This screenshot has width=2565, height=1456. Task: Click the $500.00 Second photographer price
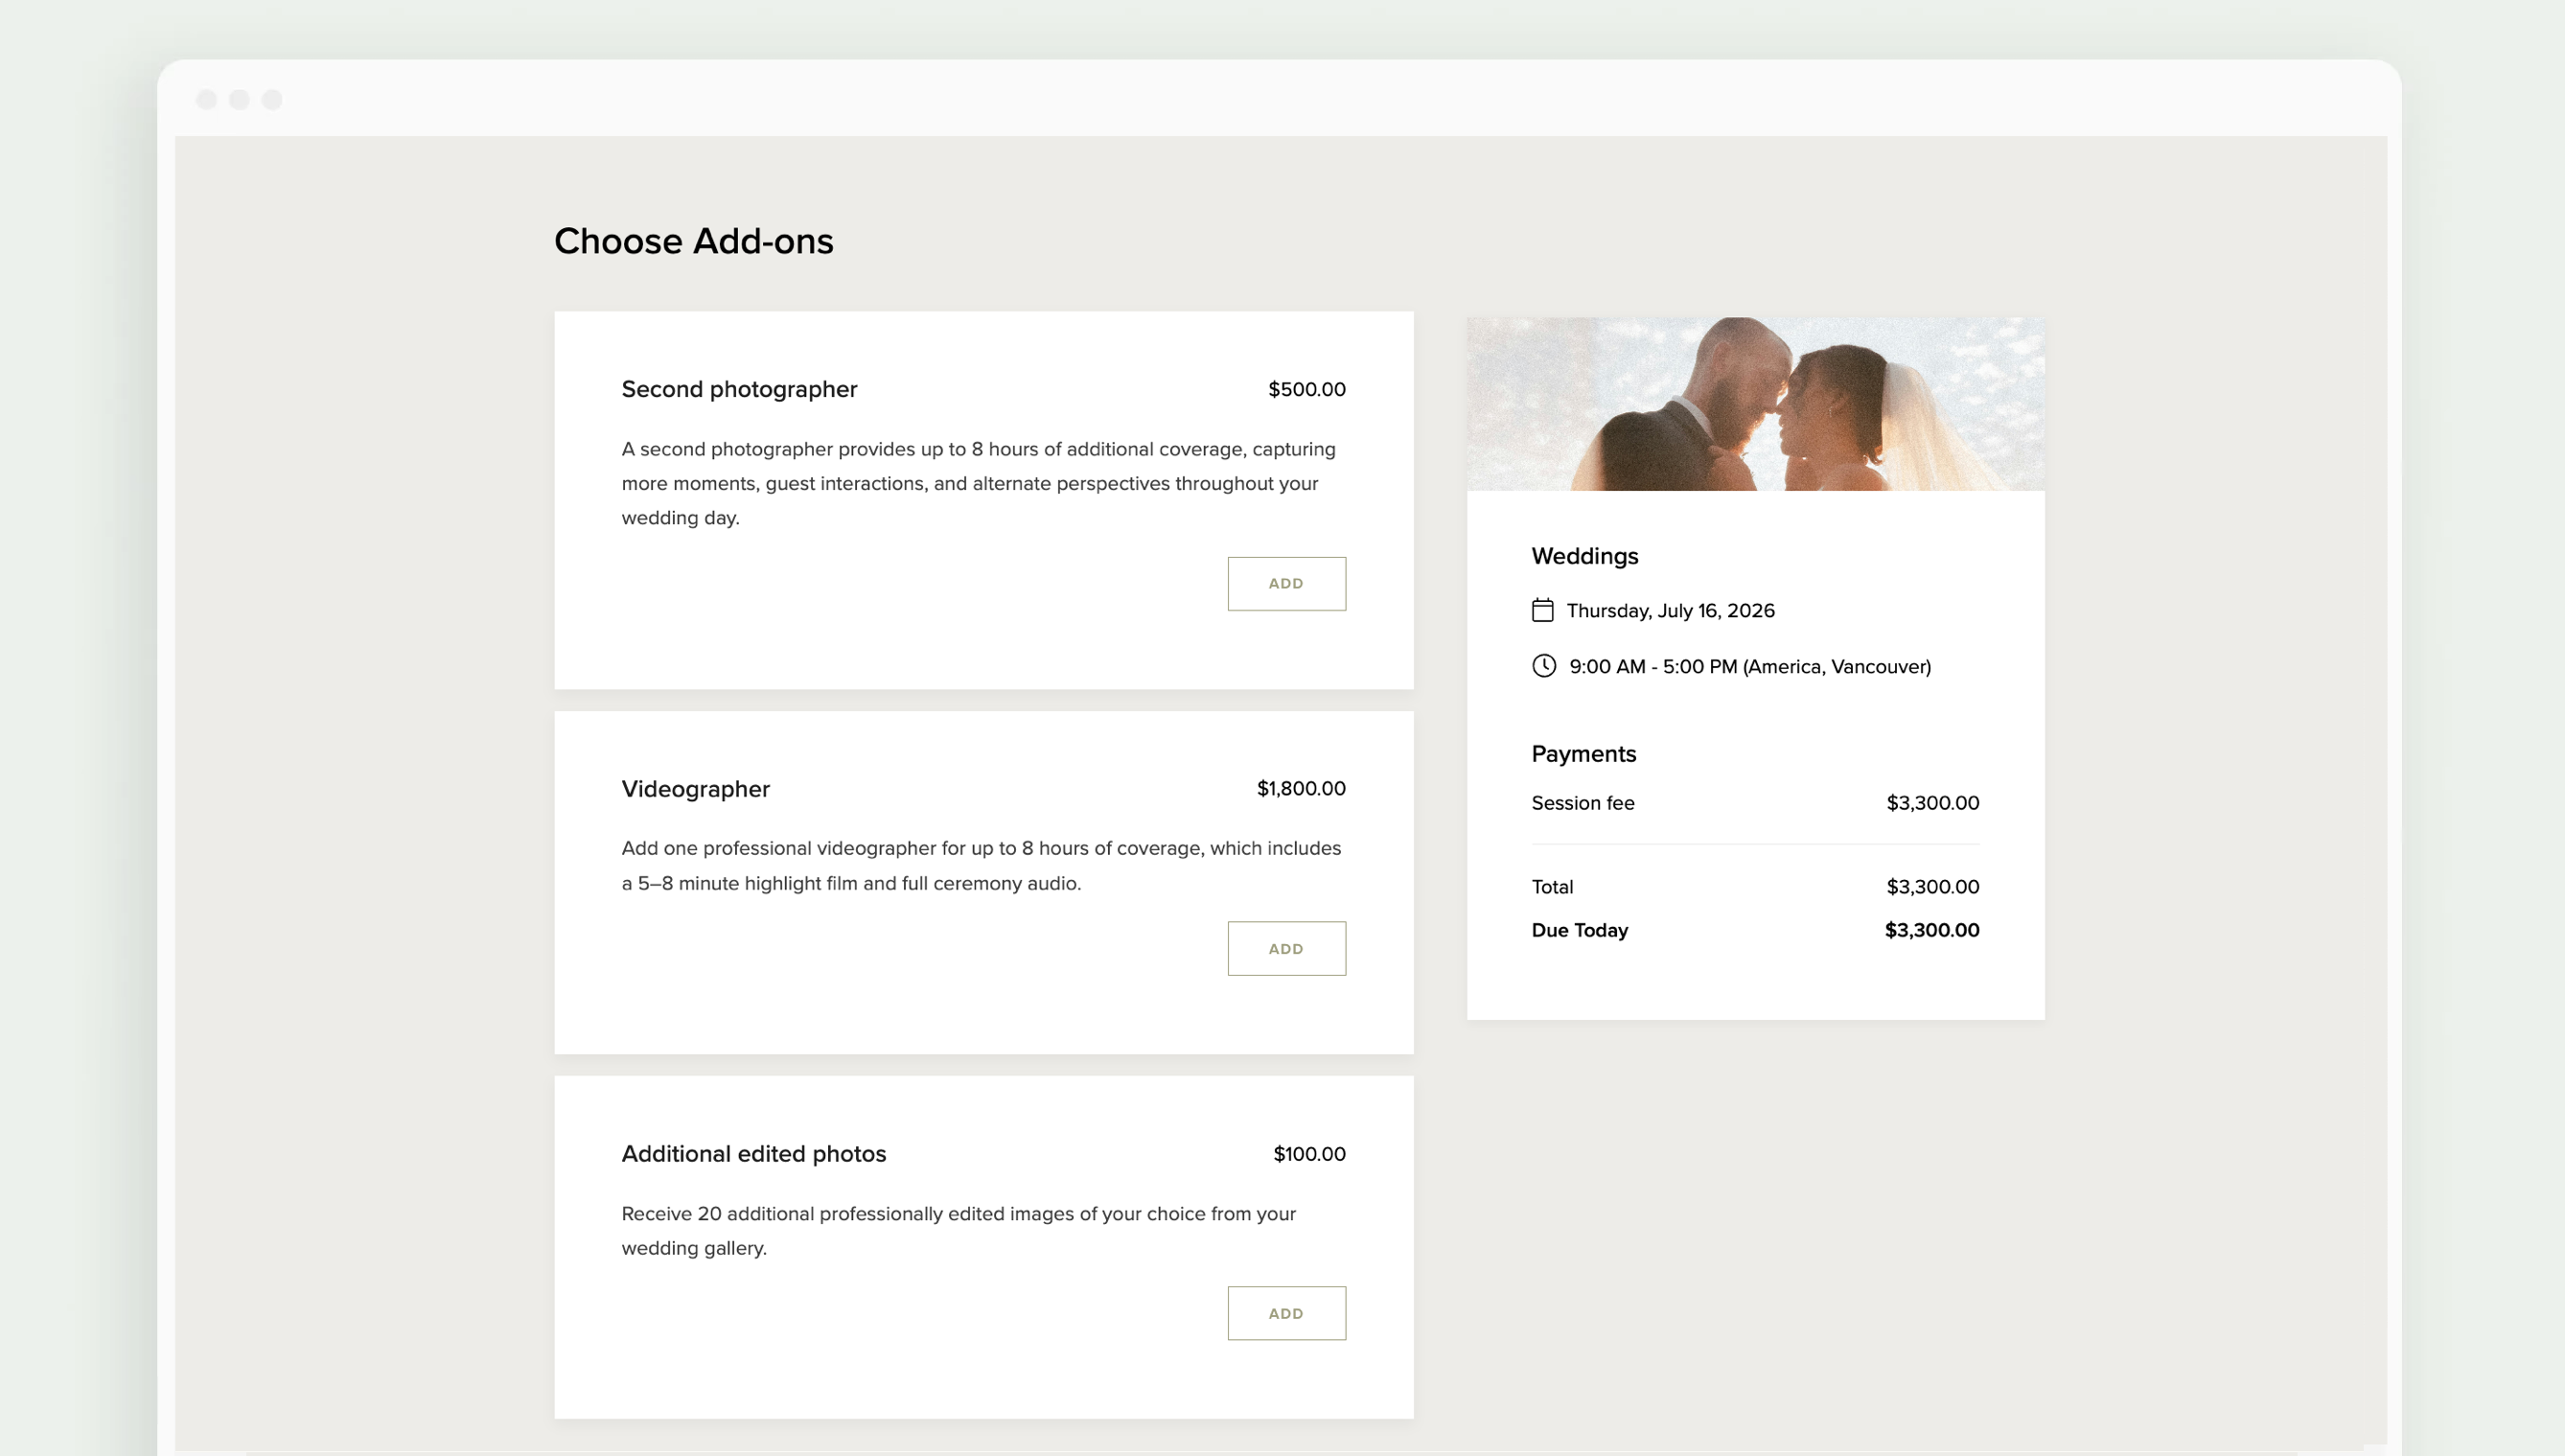point(1307,389)
